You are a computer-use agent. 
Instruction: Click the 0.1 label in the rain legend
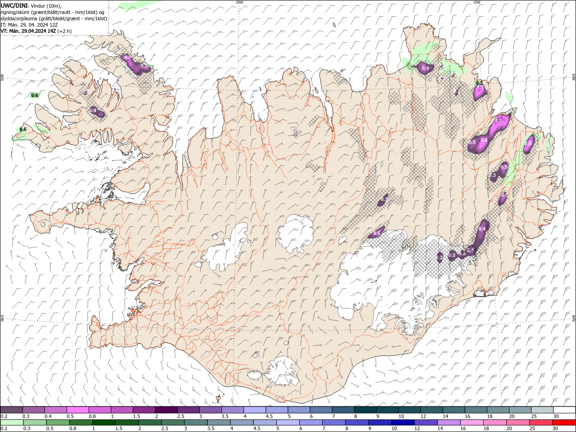click(3, 429)
